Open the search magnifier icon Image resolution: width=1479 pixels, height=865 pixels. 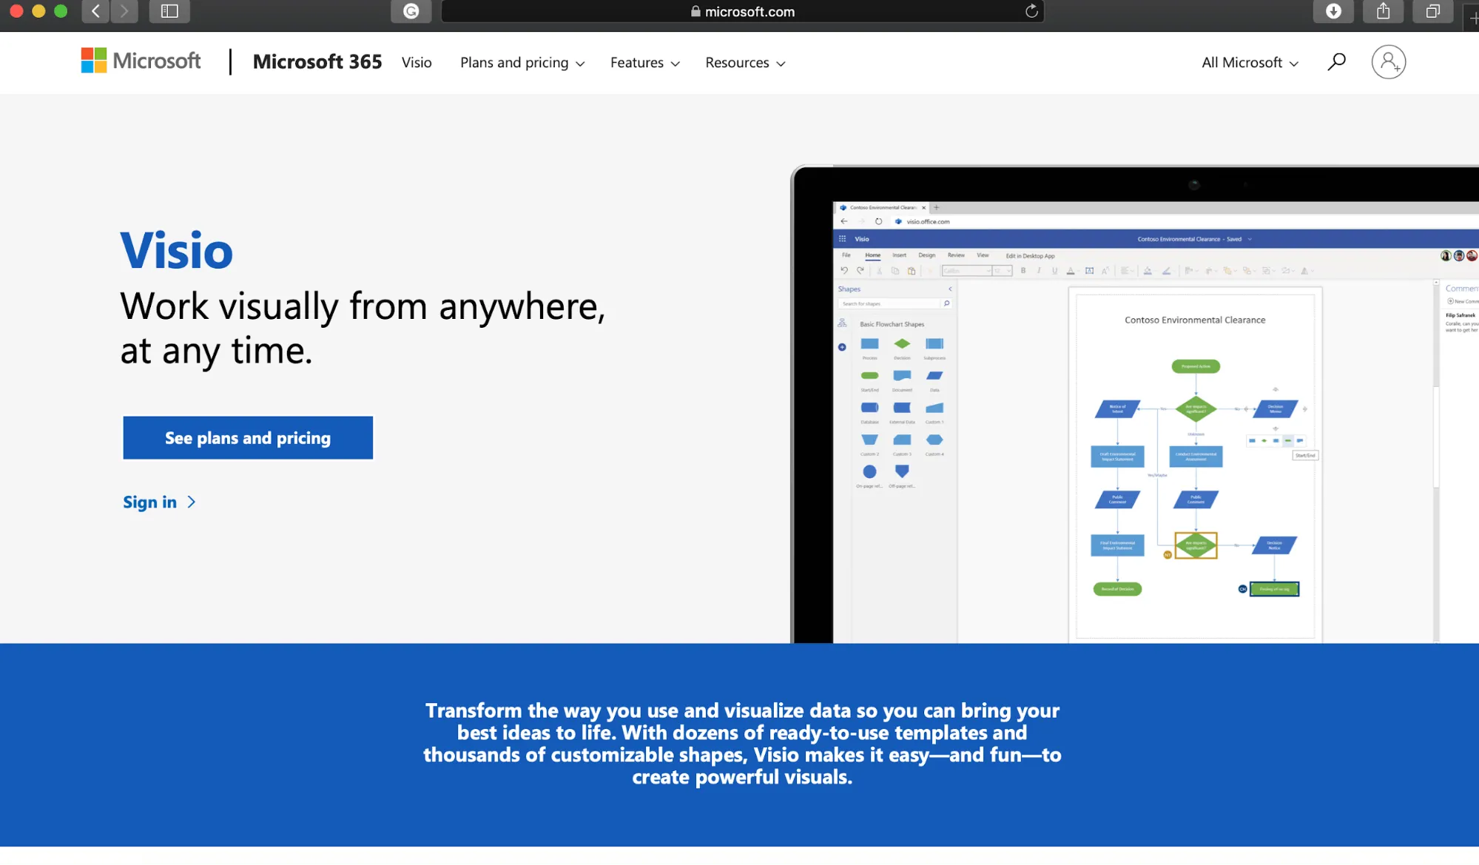coord(1336,61)
